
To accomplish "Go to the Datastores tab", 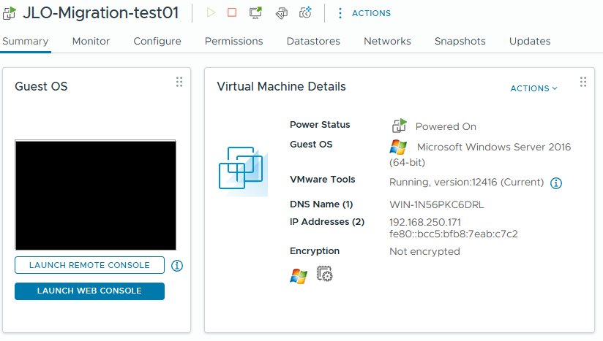I will (x=313, y=41).
